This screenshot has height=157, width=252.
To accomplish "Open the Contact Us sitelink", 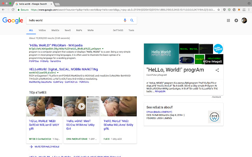I will click(x=71, y=82).
